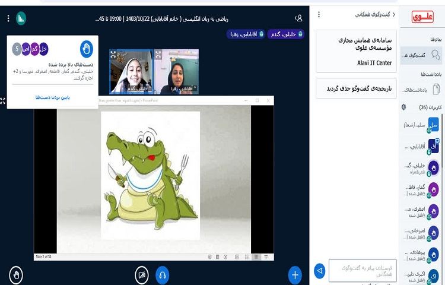Screen dimensions: 445x285
Task: Switch to normal view in the PowerPoint status bar
Action: tap(237, 257)
